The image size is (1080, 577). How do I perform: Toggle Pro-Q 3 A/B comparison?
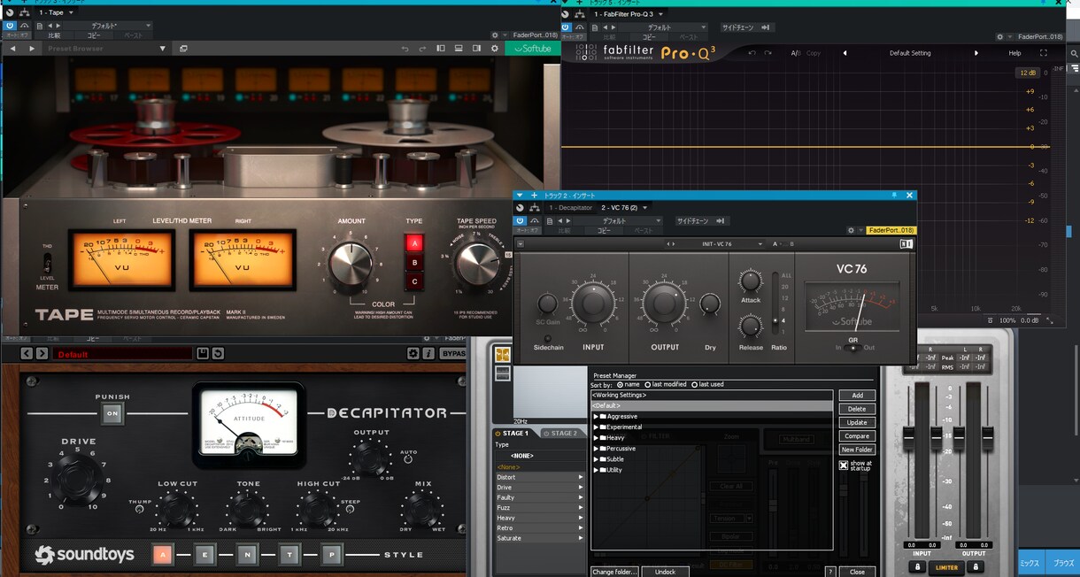click(x=796, y=53)
